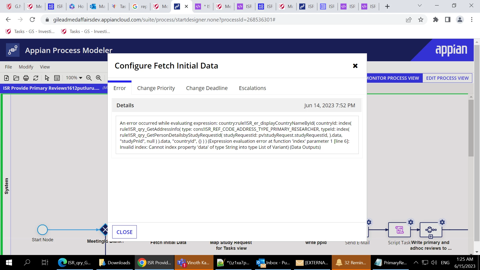Click the Details header label
This screenshot has width=480, height=270.
tap(125, 105)
